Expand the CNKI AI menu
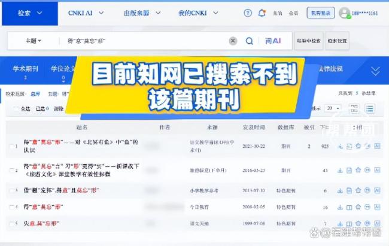389x246 pixels. pos(86,13)
